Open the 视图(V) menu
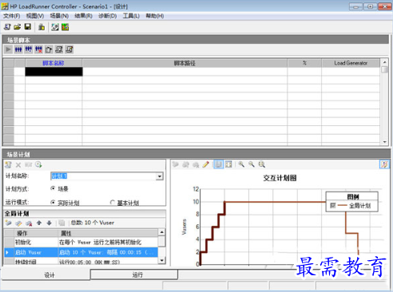 (x=35, y=16)
